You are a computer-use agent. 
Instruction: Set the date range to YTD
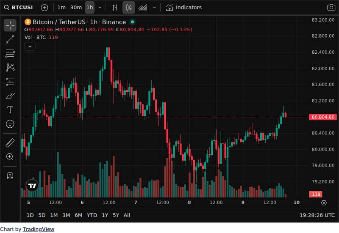click(92, 215)
